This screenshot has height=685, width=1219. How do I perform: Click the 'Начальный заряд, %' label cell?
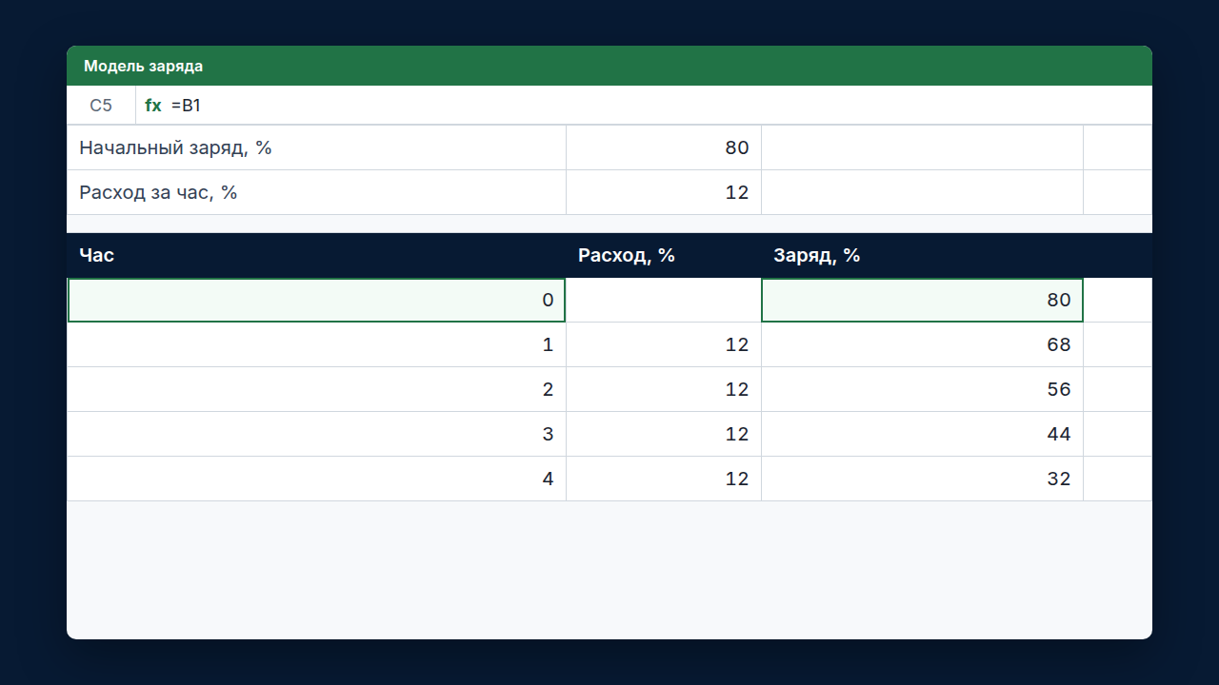[x=317, y=147]
